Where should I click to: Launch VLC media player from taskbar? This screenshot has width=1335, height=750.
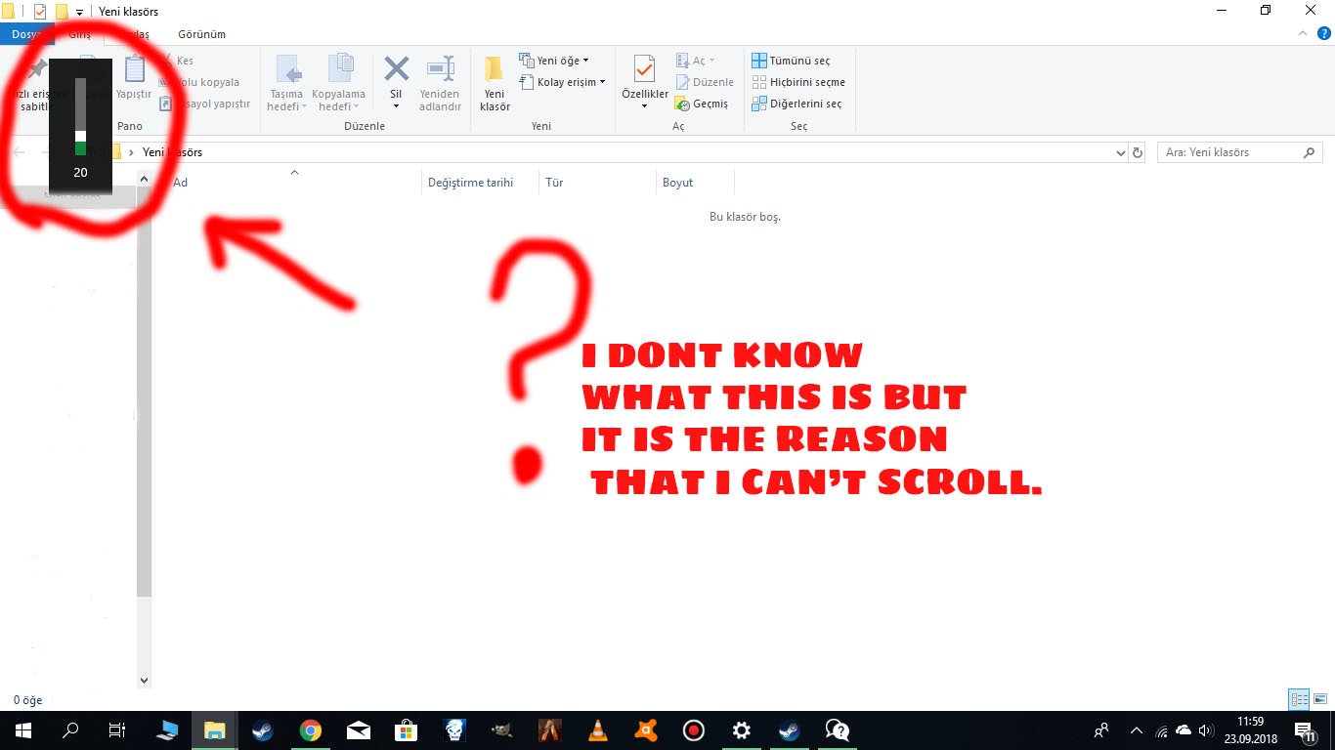(597, 730)
